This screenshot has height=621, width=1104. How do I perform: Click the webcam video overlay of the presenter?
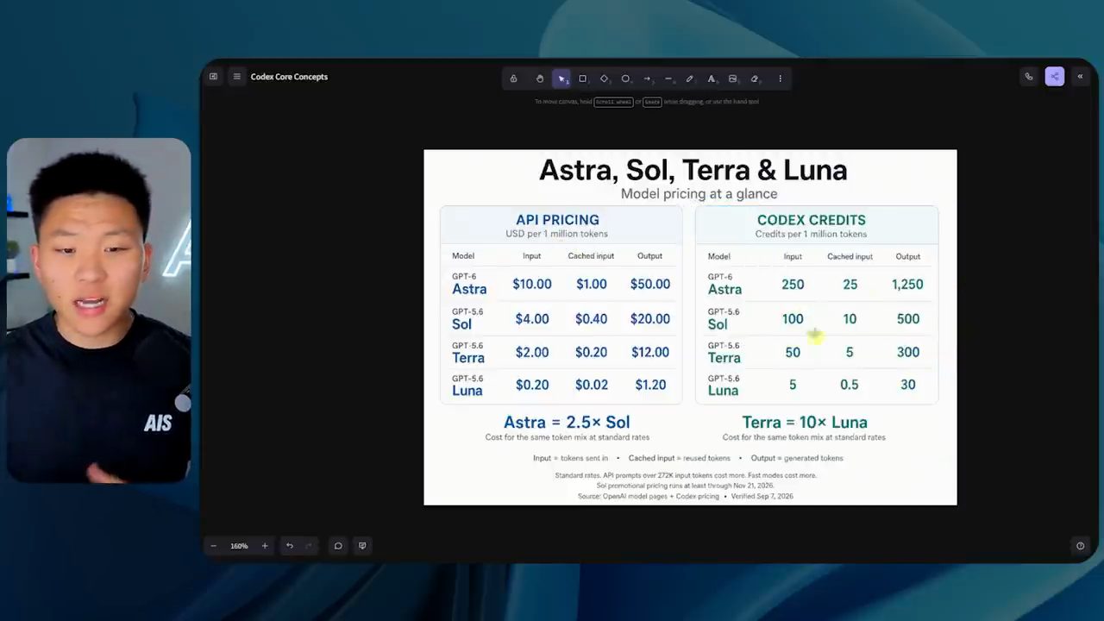98,310
